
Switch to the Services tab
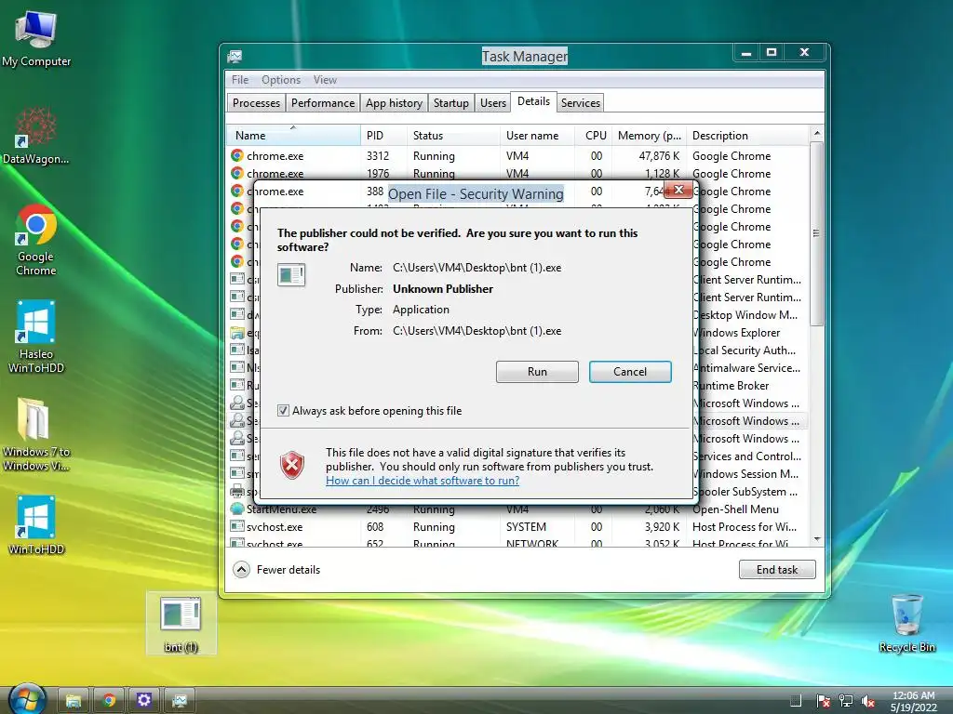click(x=581, y=102)
